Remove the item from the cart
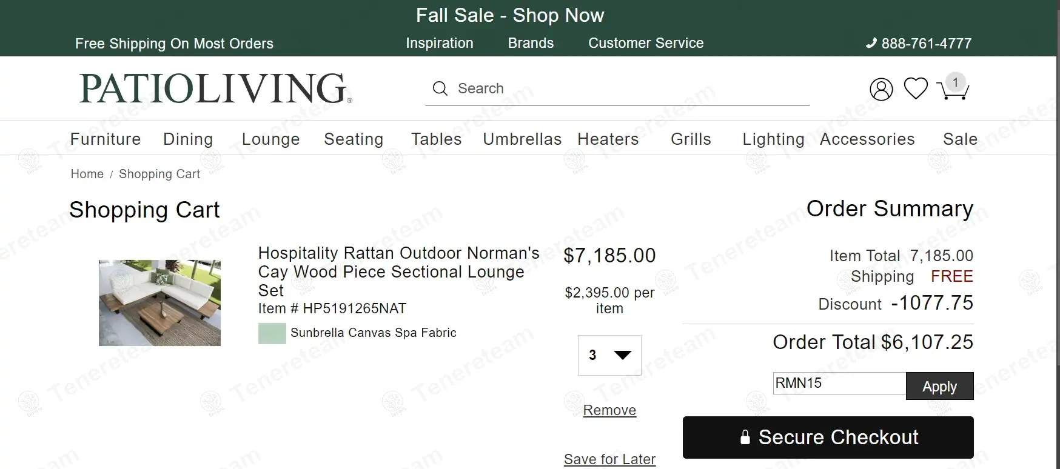 coord(609,410)
